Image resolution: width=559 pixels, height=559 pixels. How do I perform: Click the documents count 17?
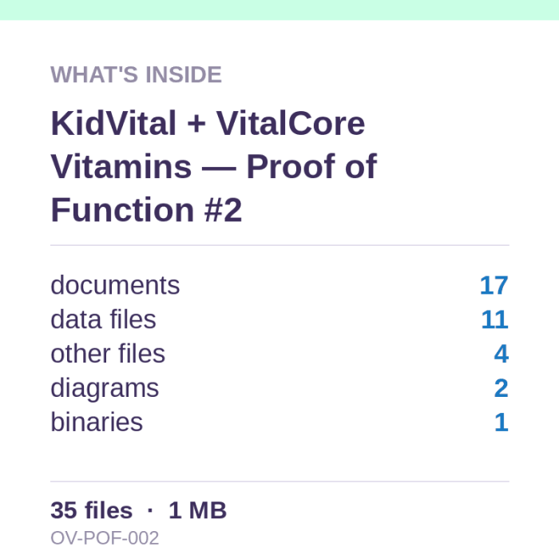click(494, 285)
